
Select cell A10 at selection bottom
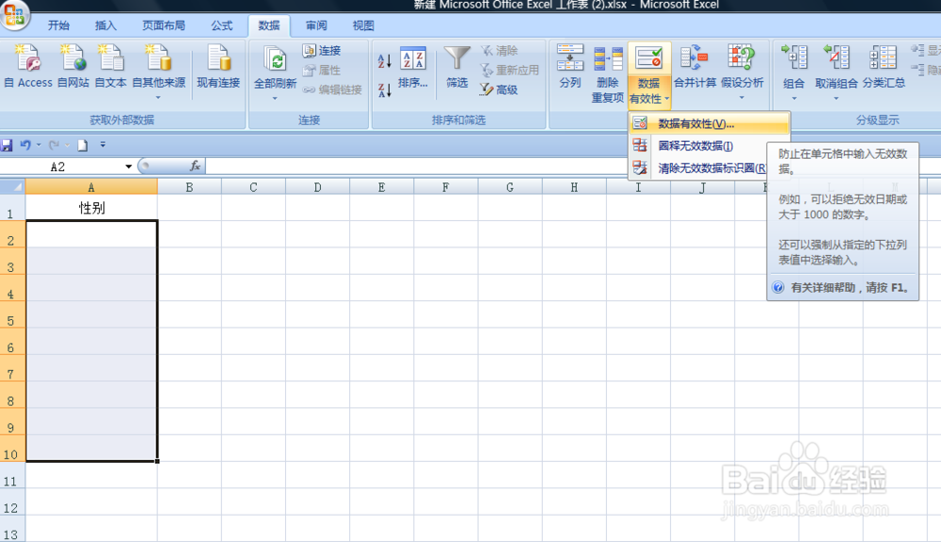click(91, 448)
